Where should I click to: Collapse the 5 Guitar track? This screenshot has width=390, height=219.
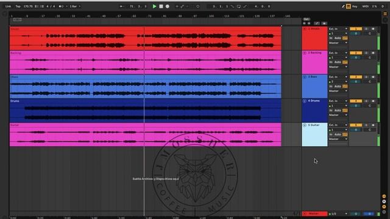pos(305,125)
